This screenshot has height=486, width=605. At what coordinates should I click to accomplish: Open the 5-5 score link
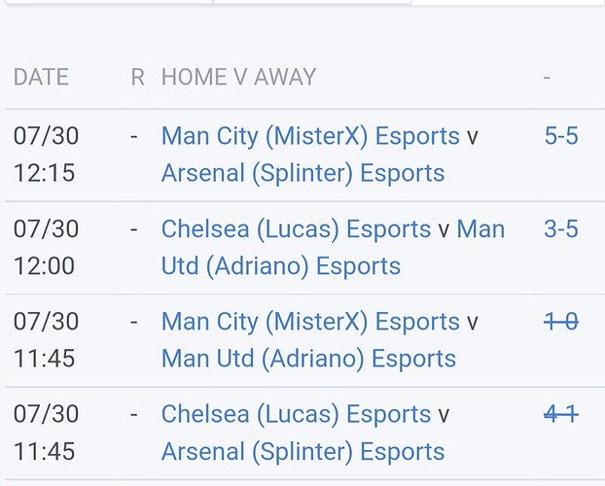(x=561, y=136)
